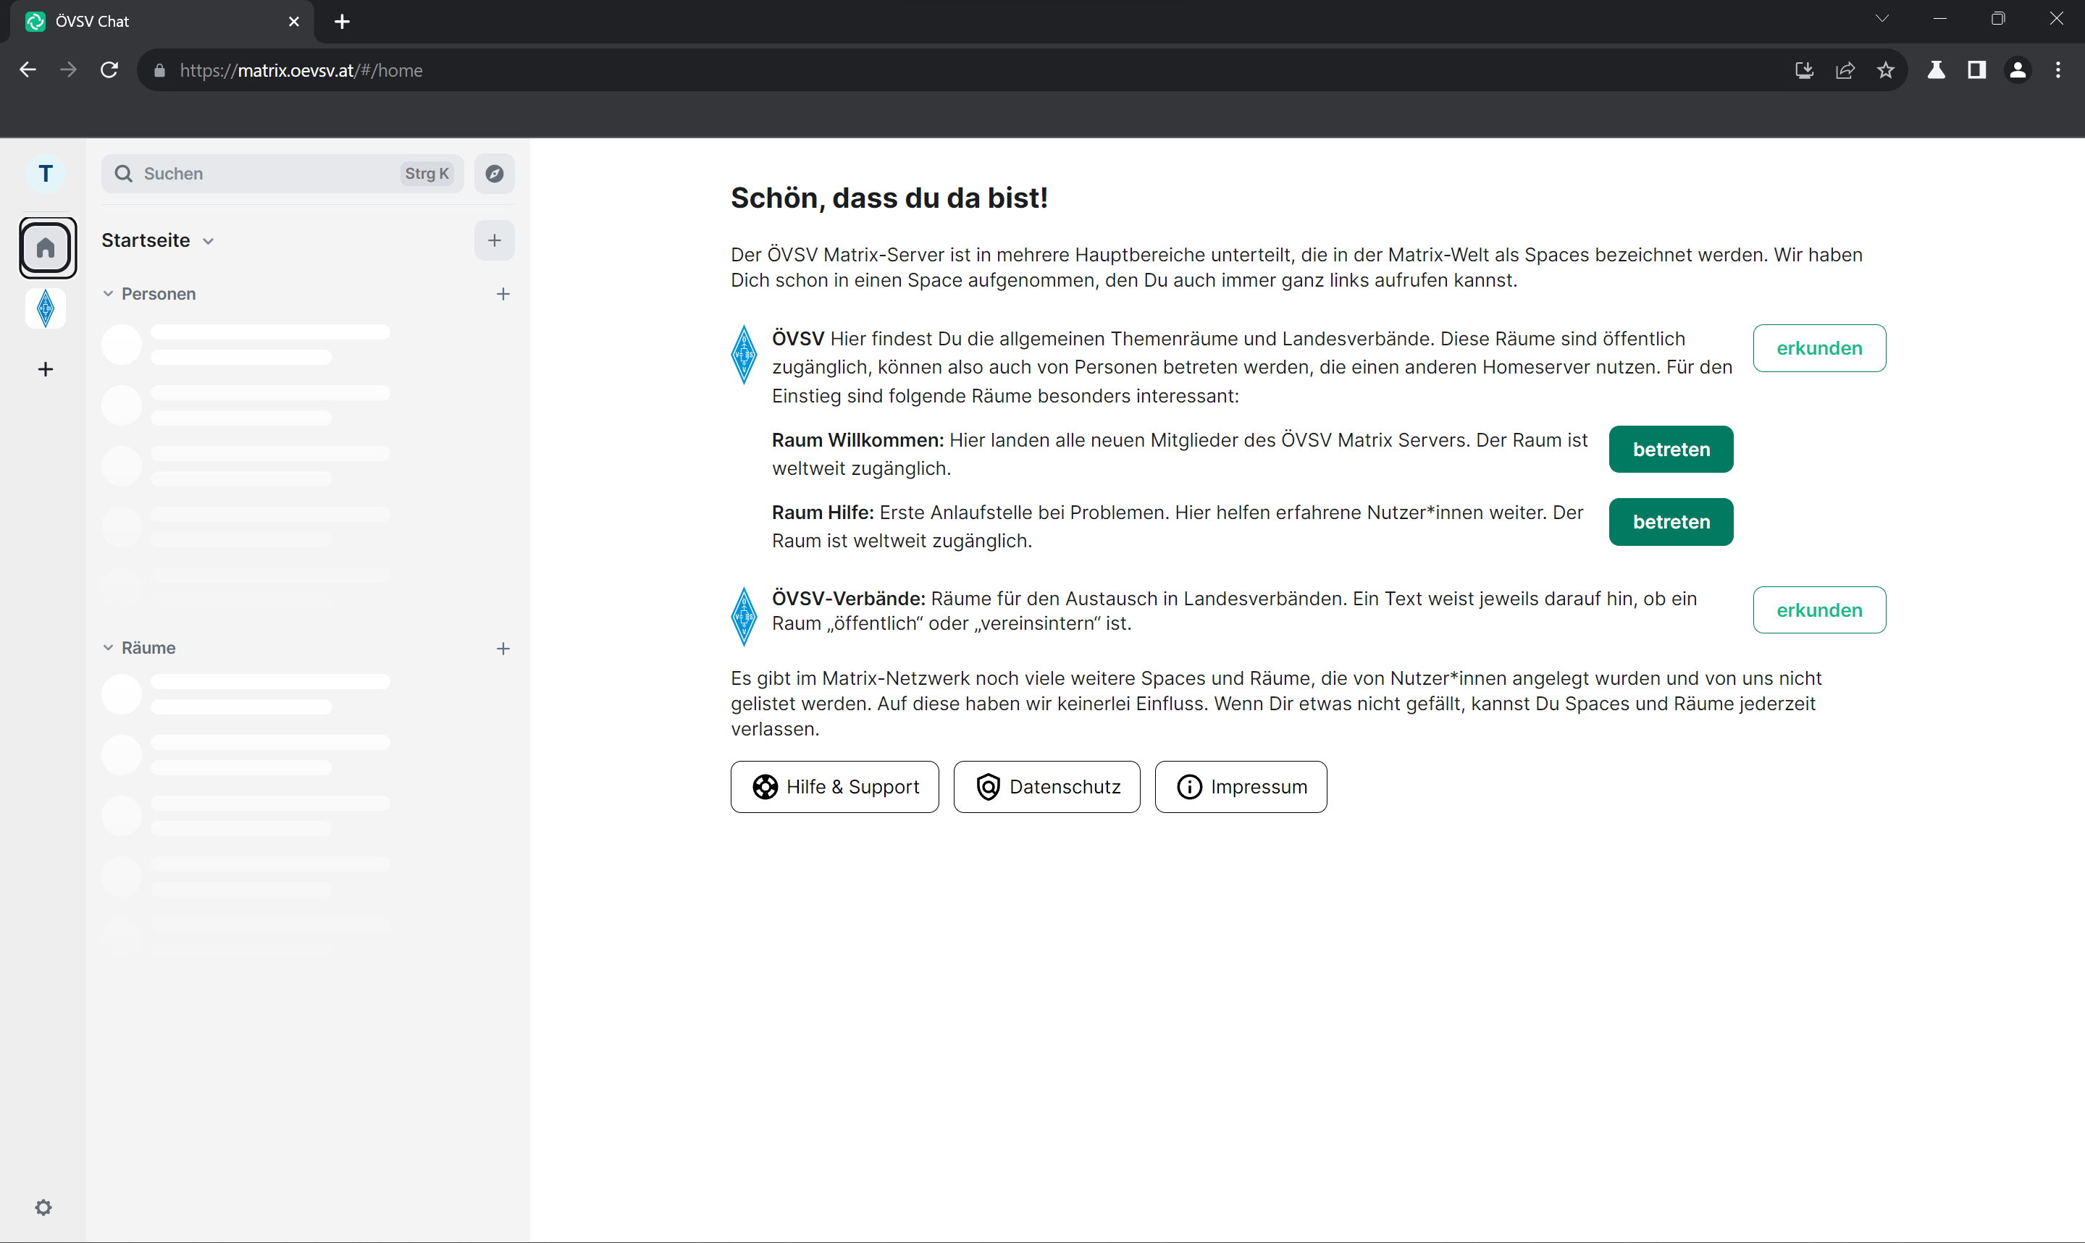This screenshot has width=2085, height=1243.
Task: Open the Datenschutz page
Action: [x=1047, y=786]
